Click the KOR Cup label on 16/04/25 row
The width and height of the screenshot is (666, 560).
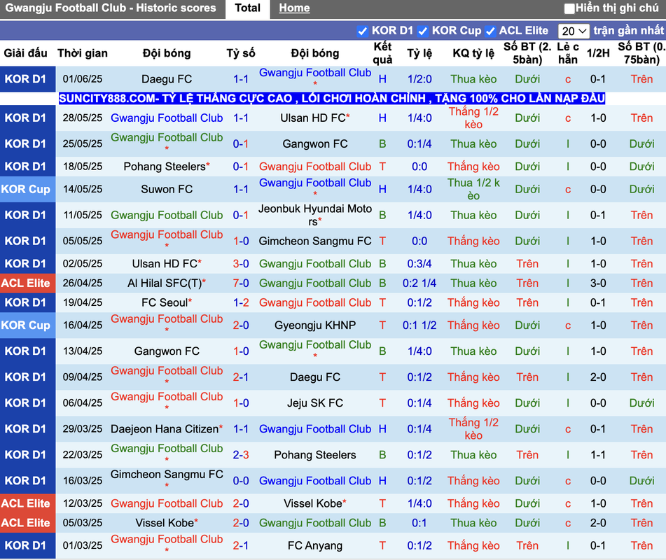coord(25,325)
